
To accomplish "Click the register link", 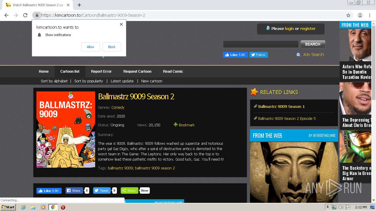I will coord(308,28).
